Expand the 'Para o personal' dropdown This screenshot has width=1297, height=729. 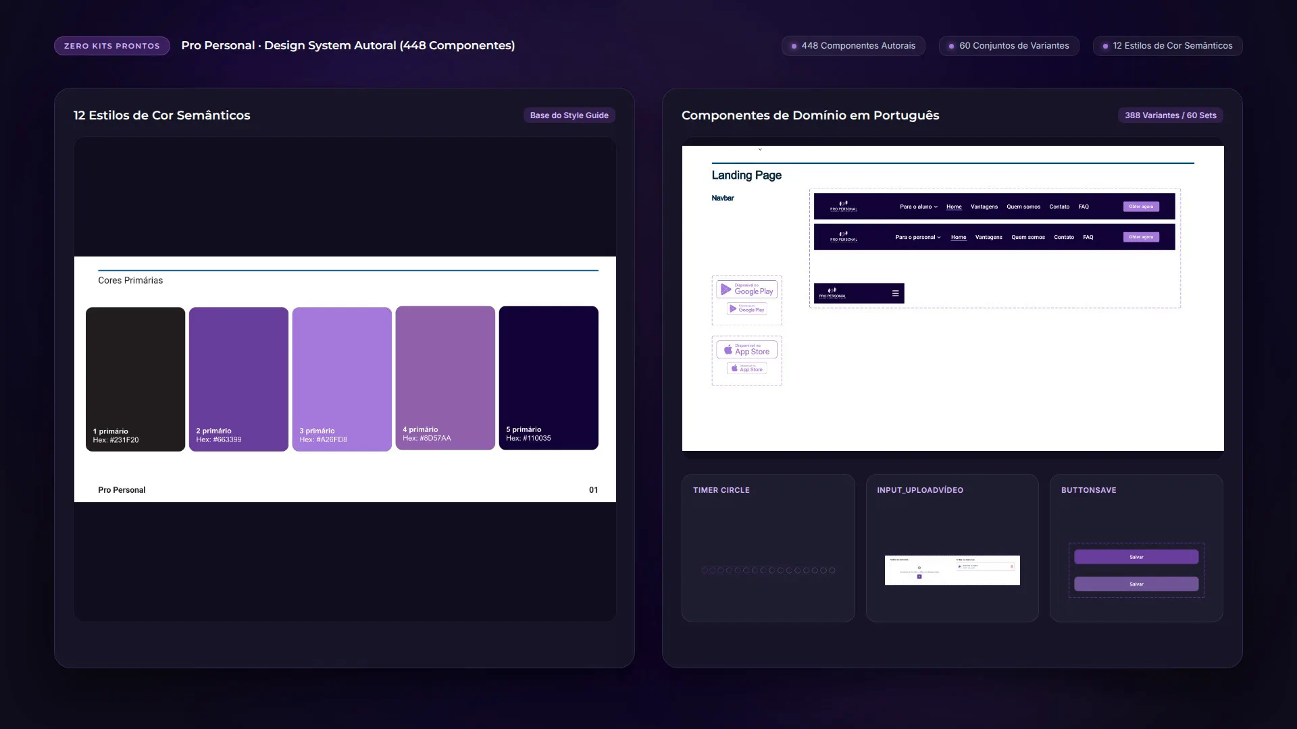(x=918, y=237)
